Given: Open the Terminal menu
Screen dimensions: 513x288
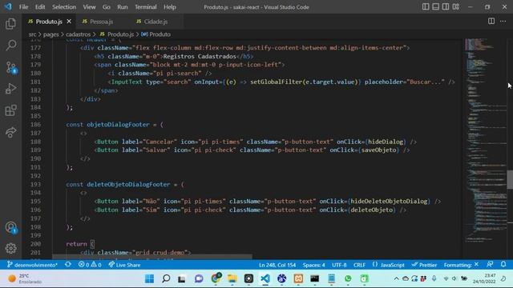Looking at the screenshot, I should (146, 7).
